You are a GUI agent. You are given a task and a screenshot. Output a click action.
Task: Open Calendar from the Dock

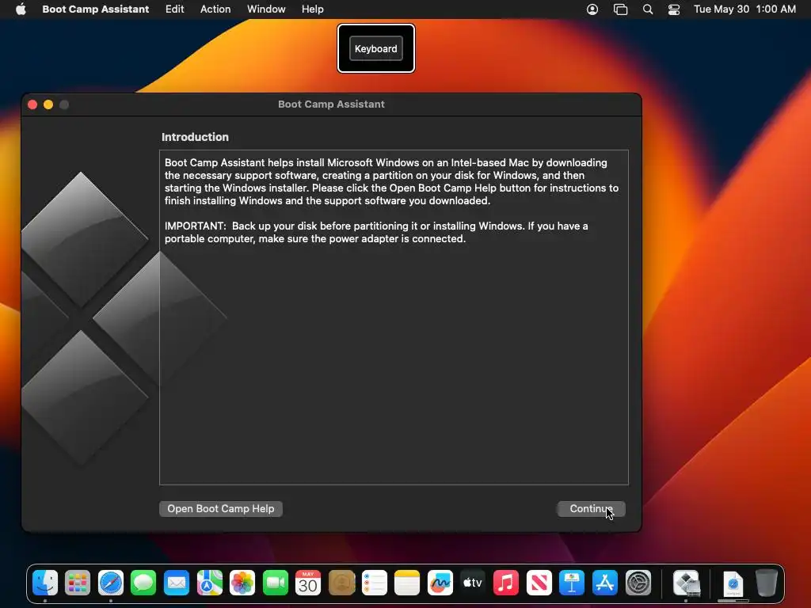click(308, 583)
